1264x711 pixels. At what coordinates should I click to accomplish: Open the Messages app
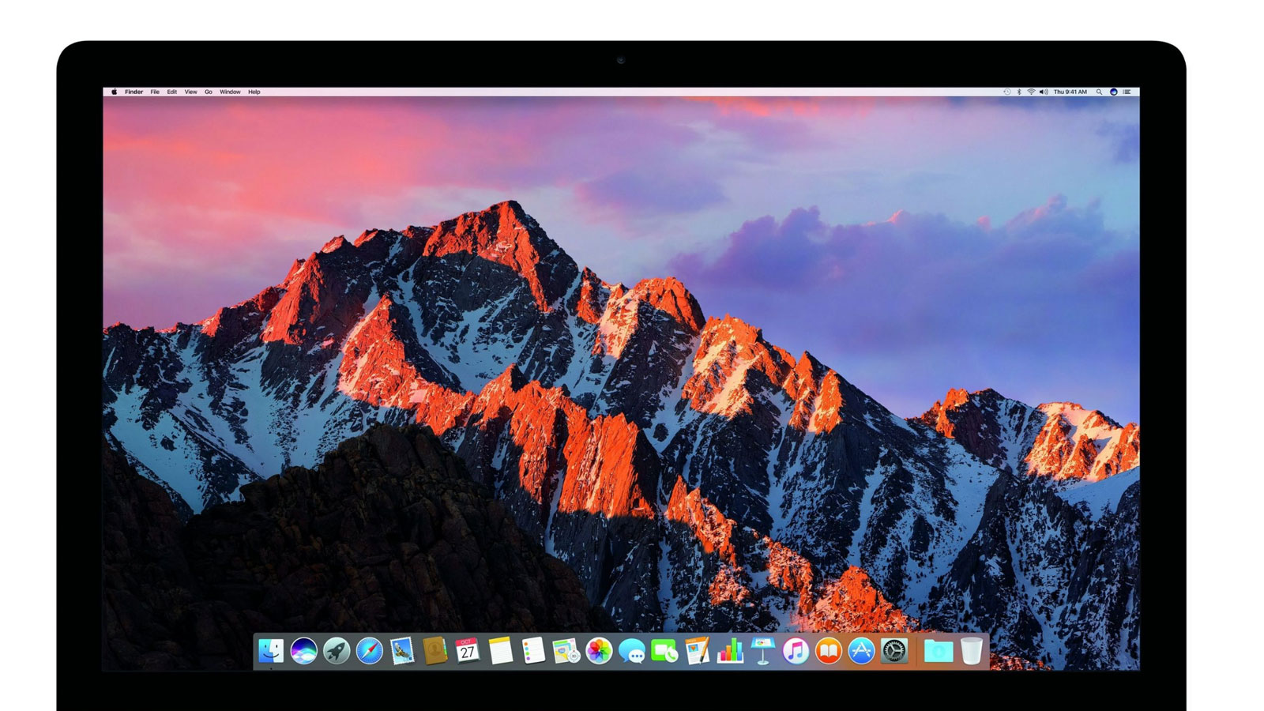(631, 651)
